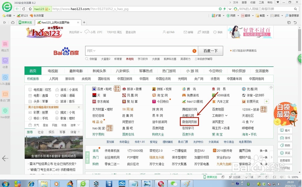The width and height of the screenshot is (302, 187).
Task: Open the 工具 menu
Action: (x=261, y=2)
